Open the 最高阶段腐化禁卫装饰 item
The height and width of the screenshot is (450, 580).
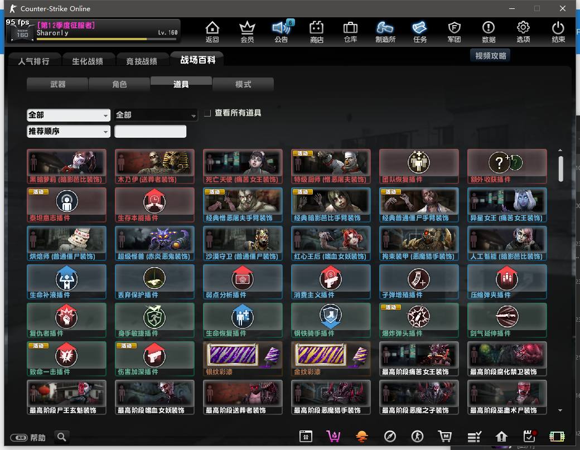point(507,359)
